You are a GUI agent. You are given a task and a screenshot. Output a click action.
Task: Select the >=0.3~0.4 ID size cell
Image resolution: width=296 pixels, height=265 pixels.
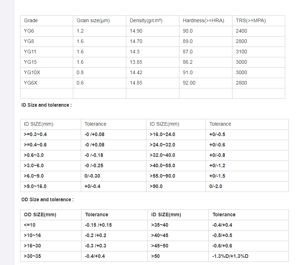[50, 134]
